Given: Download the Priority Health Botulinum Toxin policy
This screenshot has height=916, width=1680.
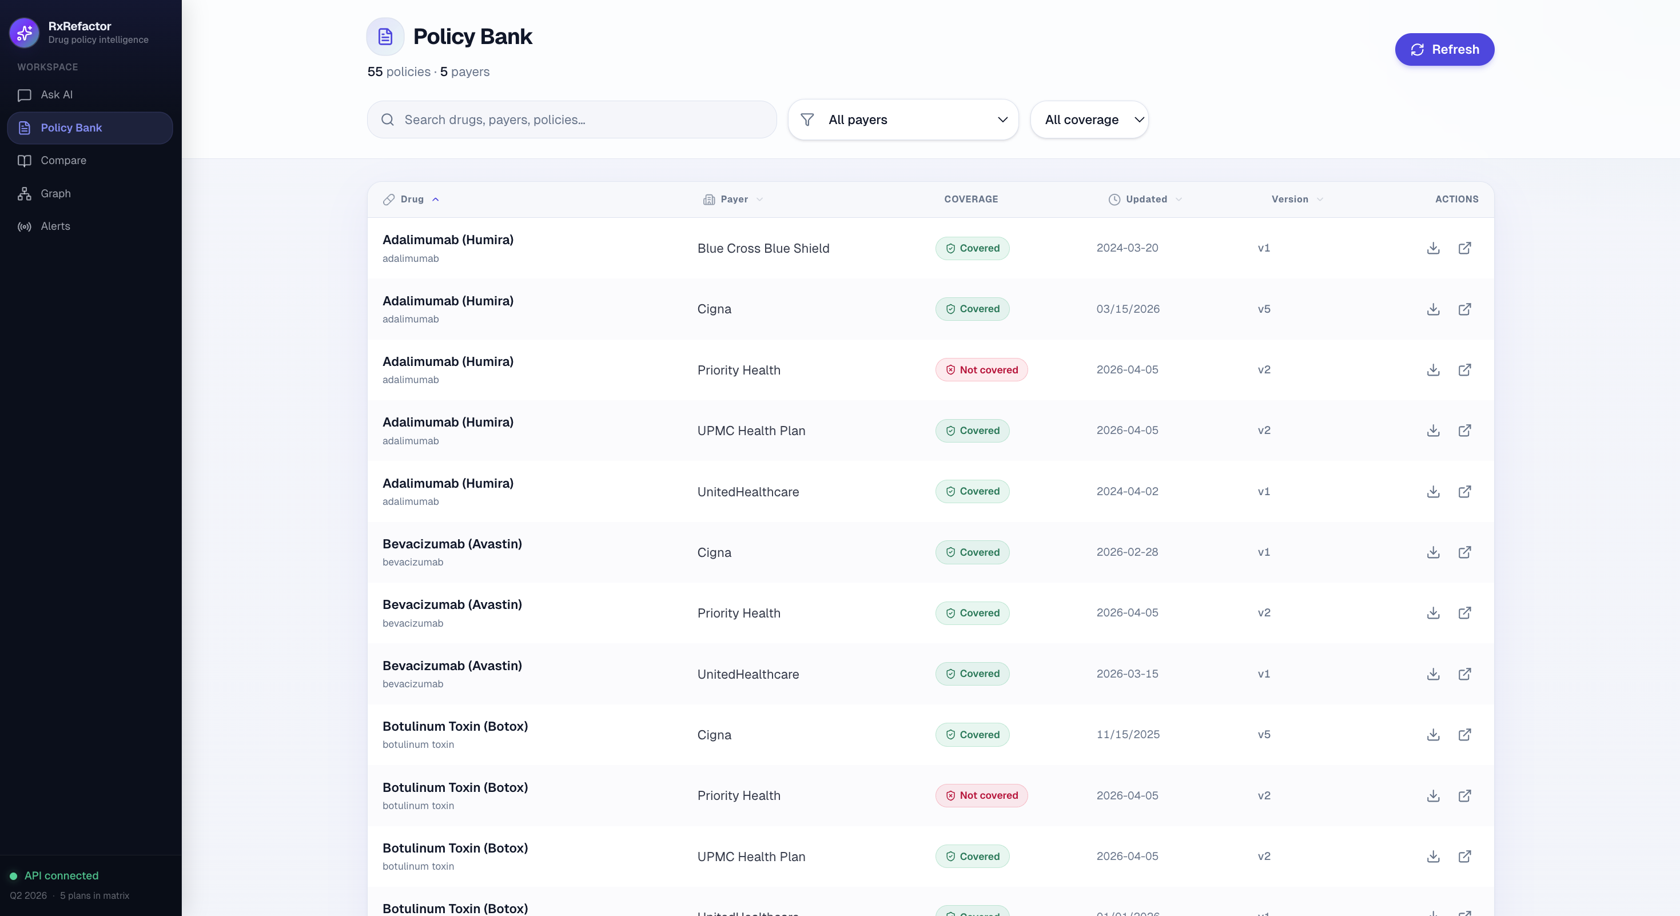Looking at the screenshot, I should [1433, 795].
